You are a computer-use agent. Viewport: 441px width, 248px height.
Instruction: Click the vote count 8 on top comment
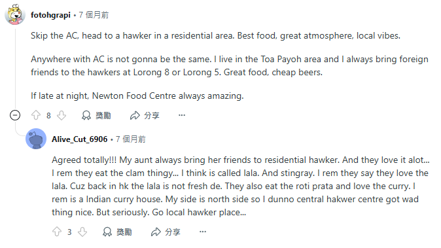(x=48, y=116)
